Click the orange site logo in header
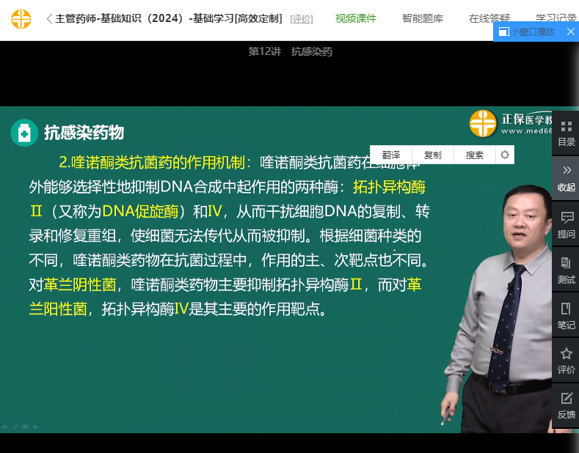The image size is (579, 453). click(21, 19)
